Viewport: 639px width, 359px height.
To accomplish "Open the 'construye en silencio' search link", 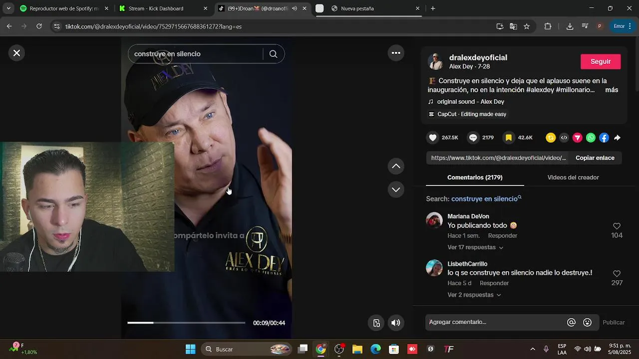I will [x=486, y=199].
